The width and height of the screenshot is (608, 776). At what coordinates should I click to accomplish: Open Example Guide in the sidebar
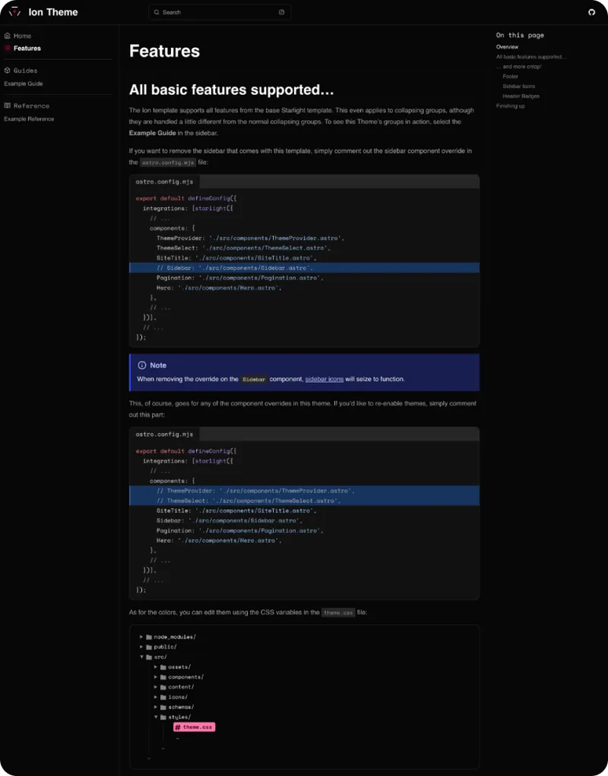[x=24, y=84]
